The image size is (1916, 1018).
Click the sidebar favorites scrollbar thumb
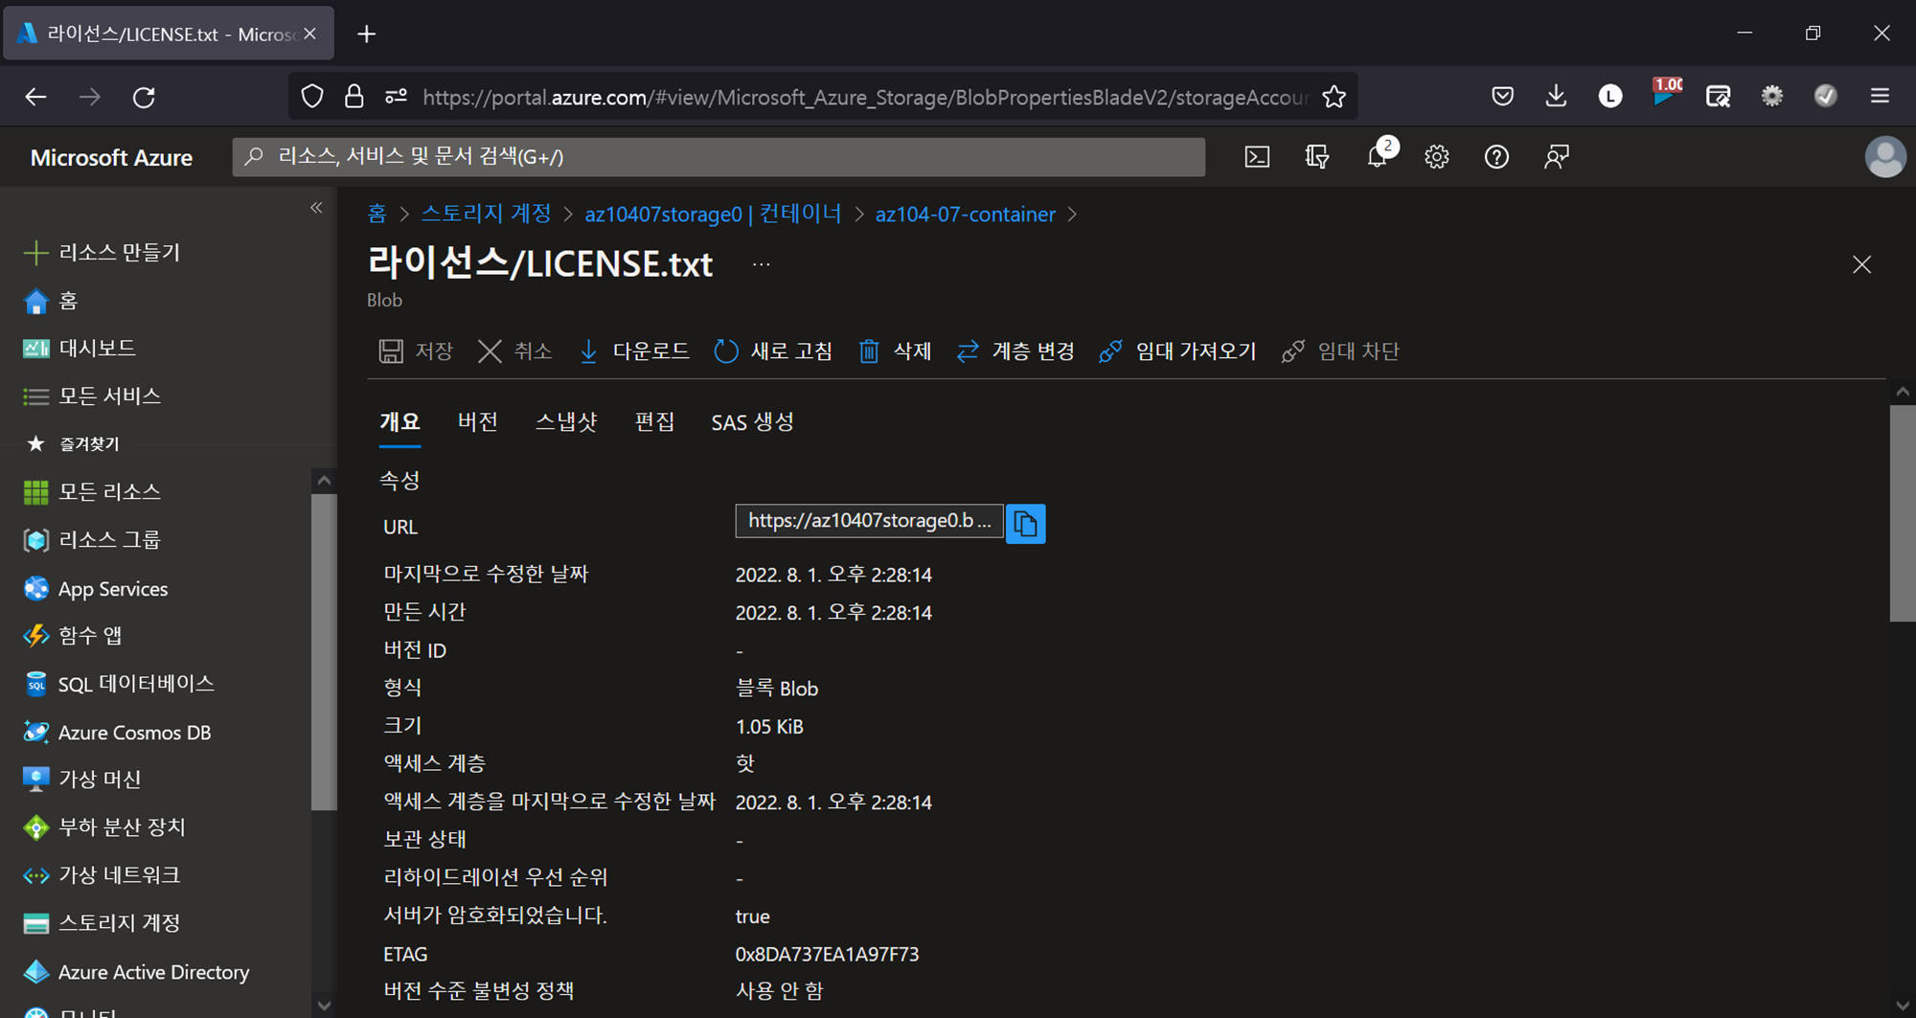point(324,652)
